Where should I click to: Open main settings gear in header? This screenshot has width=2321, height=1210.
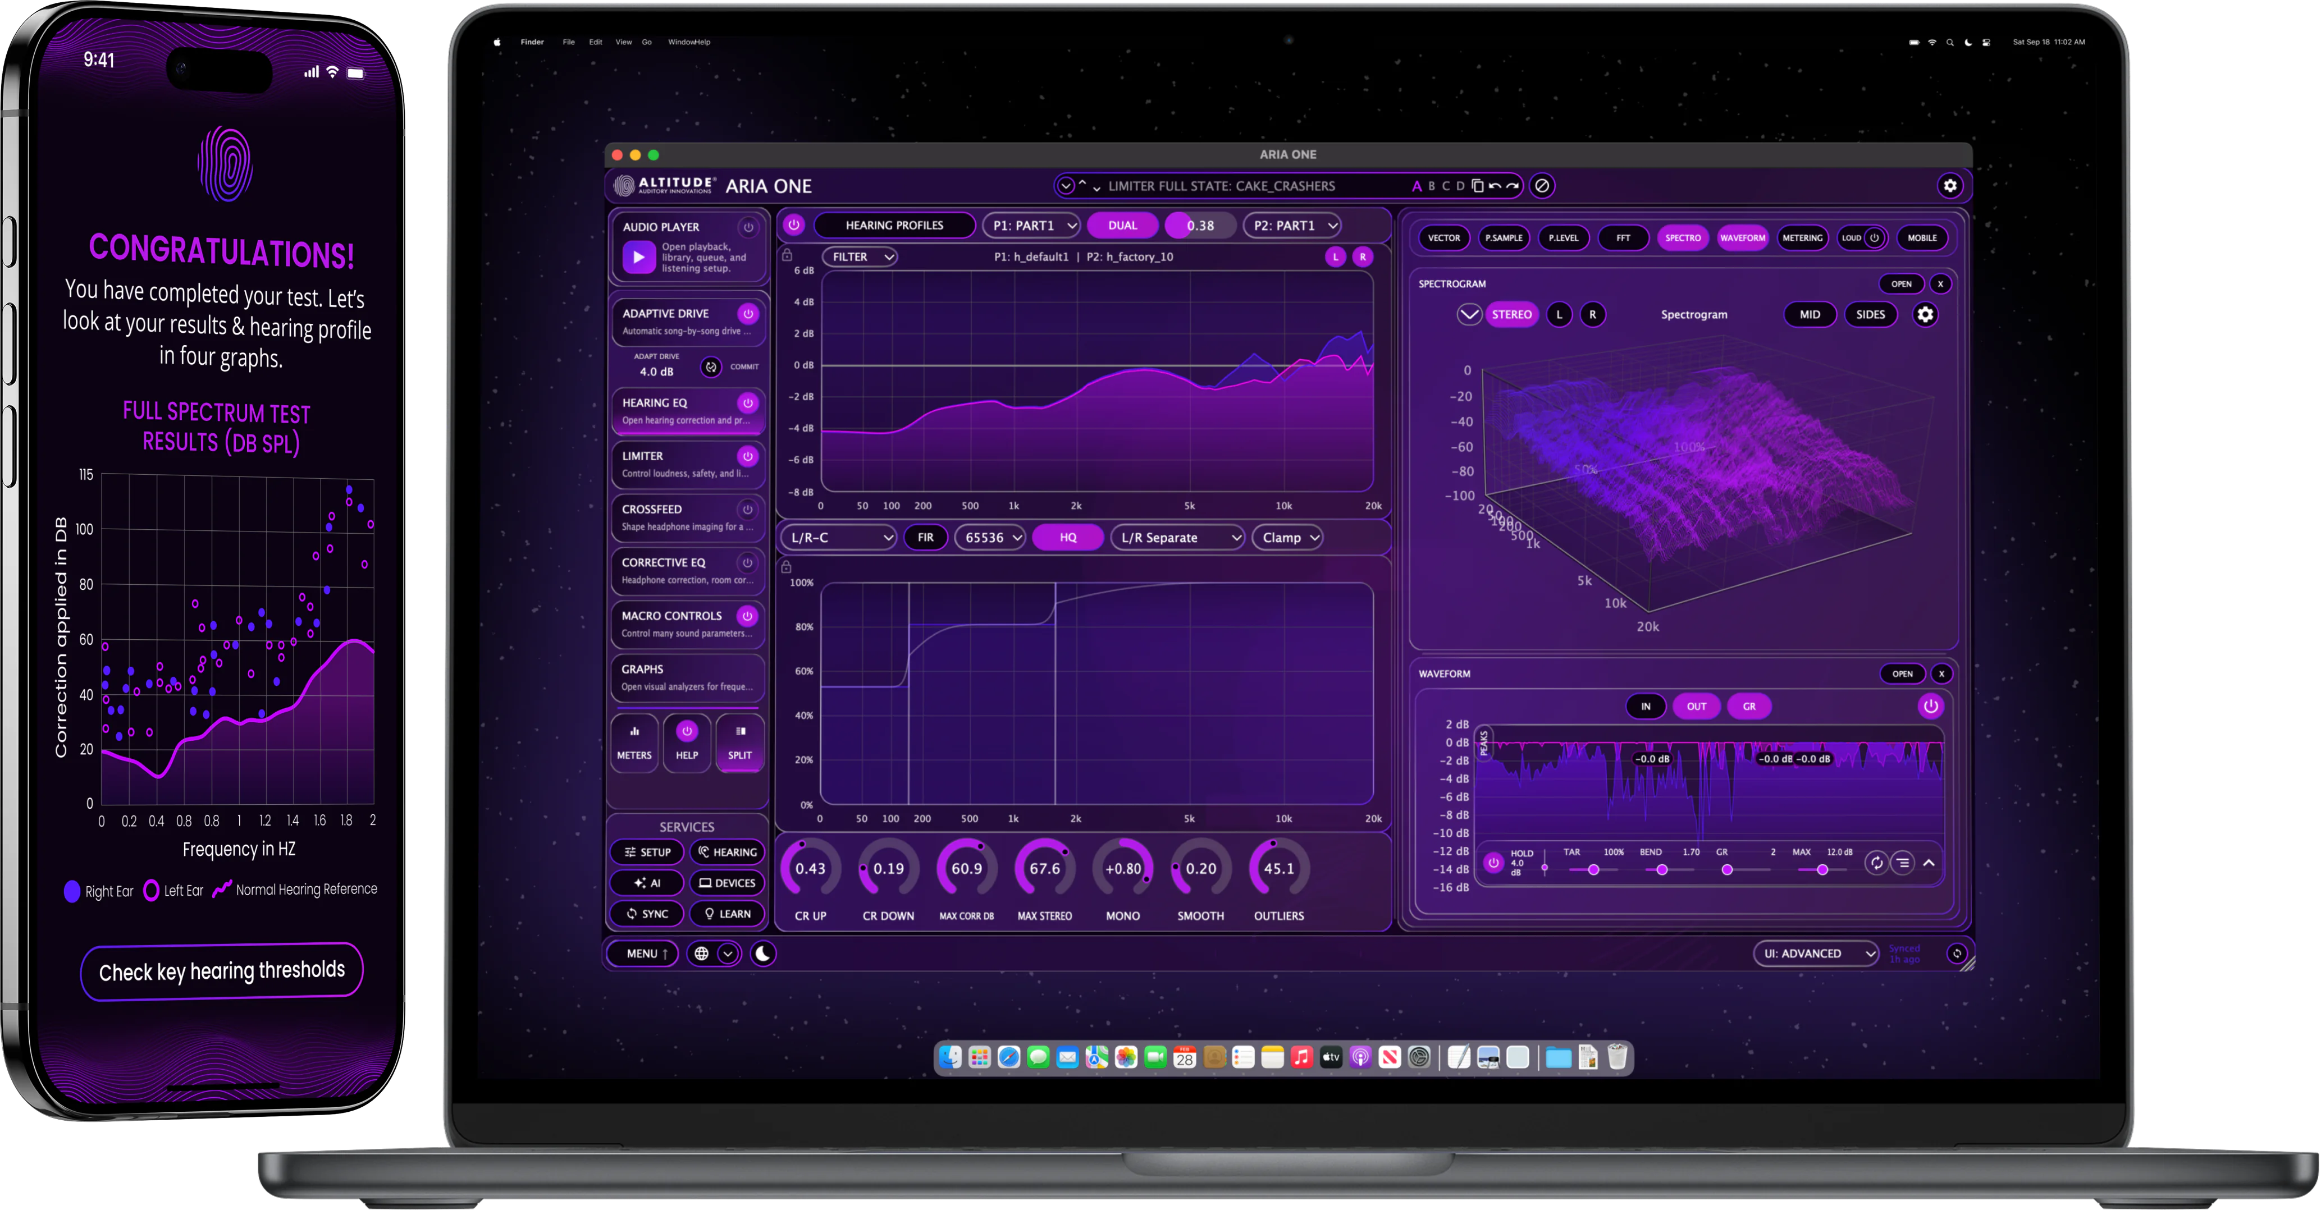[x=1950, y=186]
